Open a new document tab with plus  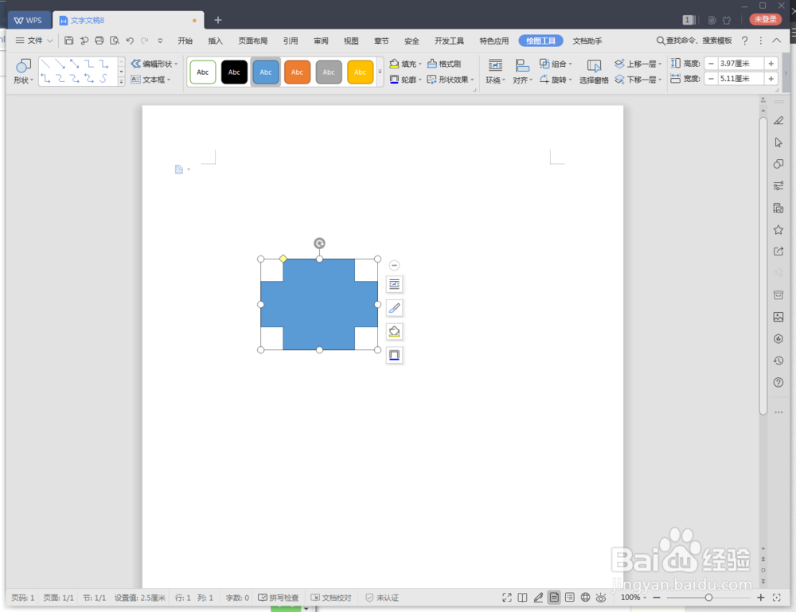(218, 21)
